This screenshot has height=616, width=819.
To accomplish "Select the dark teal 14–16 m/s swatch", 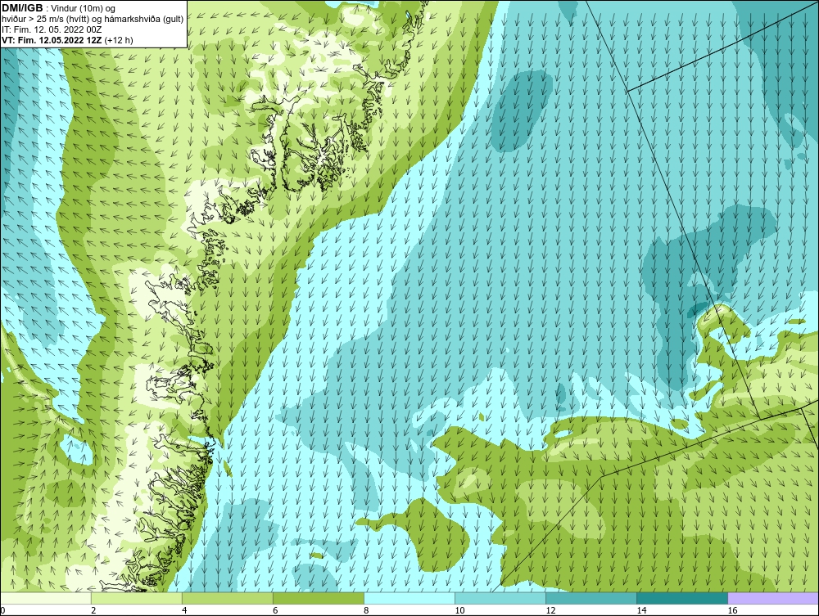I will coord(681,598).
